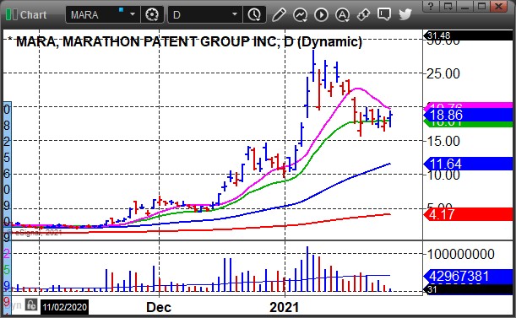516x318 pixels.
Task: Click the blue 42967381 volume marker
Action: [469, 276]
